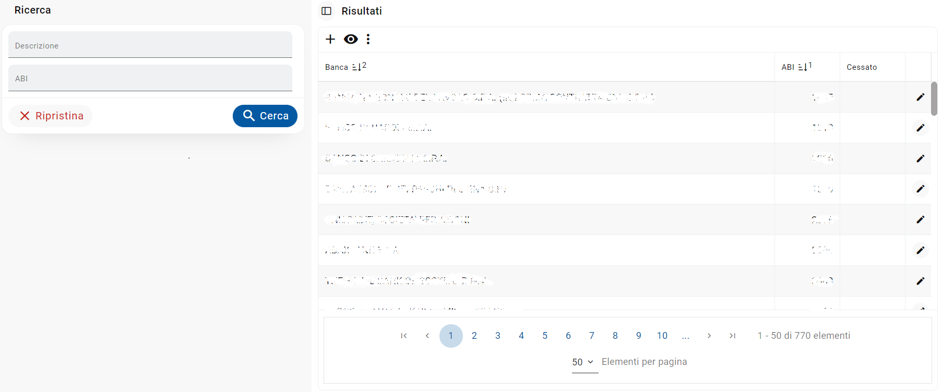
Task: Go to page 2 of results
Action: click(x=474, y=336)
